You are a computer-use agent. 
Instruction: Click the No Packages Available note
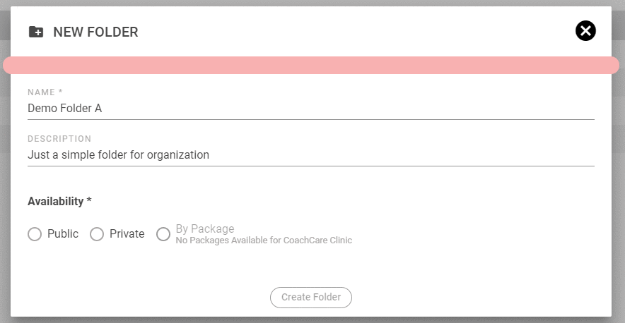click(x=263, y=240)
